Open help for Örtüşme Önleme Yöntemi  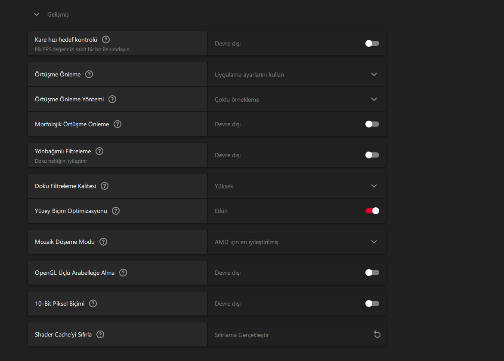click(112, 99)
